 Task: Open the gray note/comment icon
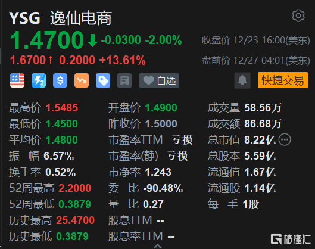click(x=124, y=80)
